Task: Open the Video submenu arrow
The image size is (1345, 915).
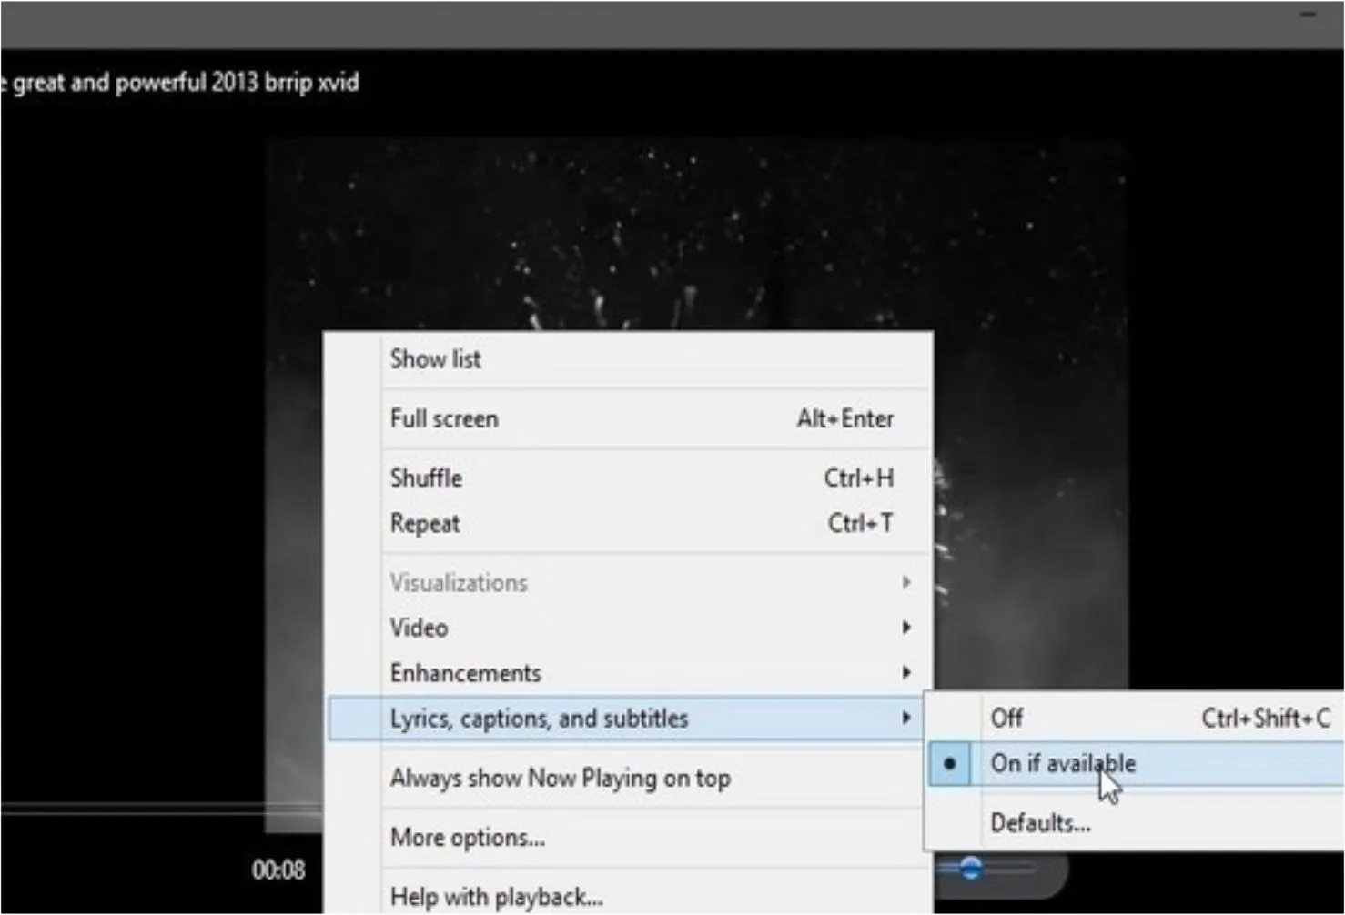Action: [x=905, y=628]
